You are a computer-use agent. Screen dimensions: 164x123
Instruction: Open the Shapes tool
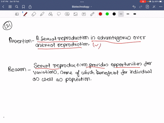50,14
